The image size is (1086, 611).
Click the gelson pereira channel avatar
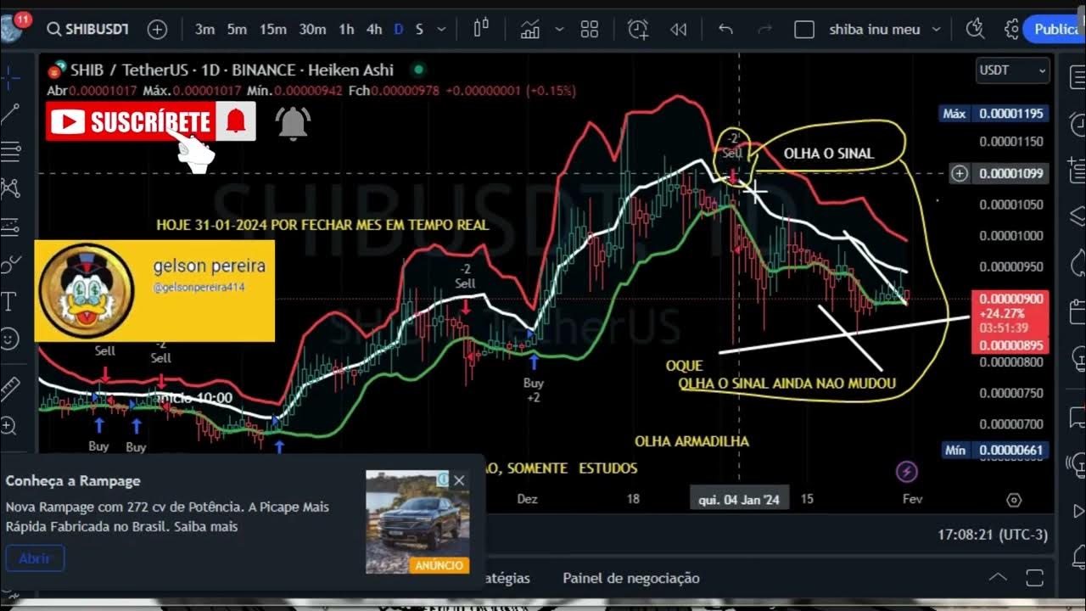(x=87, y=290)
